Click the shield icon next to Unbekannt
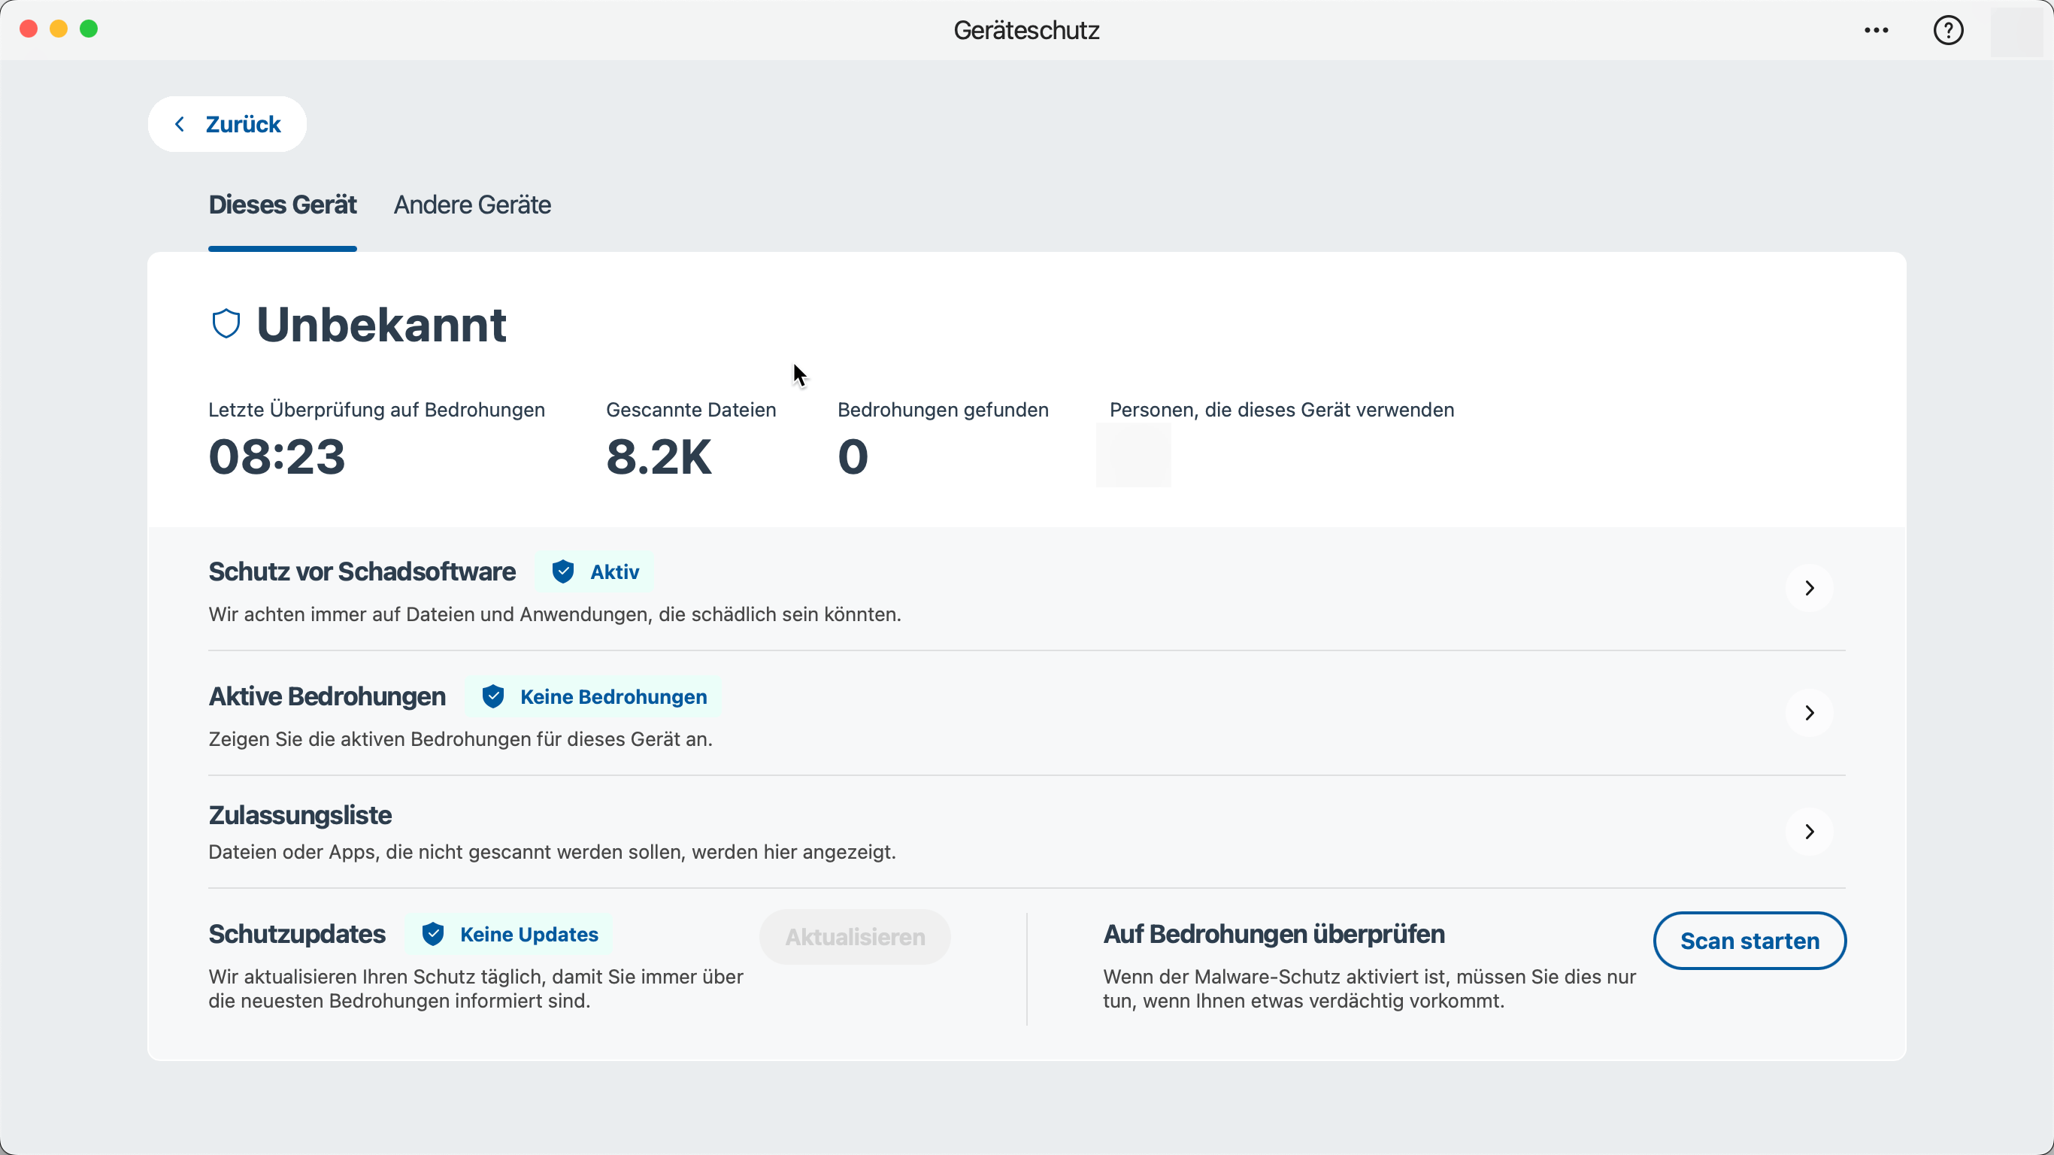The height and width of the screenshot is (1155, 2054). click(x=226, y=324)
